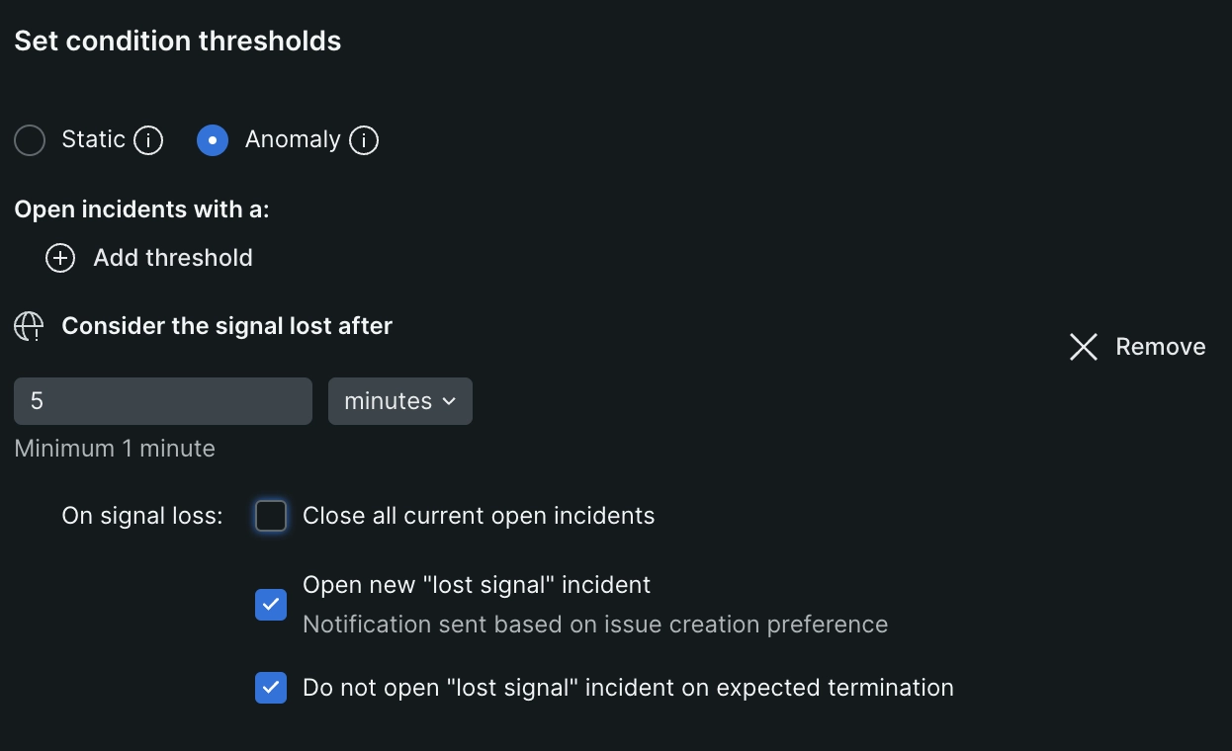The width and height of the screenshot is (1232, 751).
Task: Click the "Close all current open incidents" label
Action: 479,516
